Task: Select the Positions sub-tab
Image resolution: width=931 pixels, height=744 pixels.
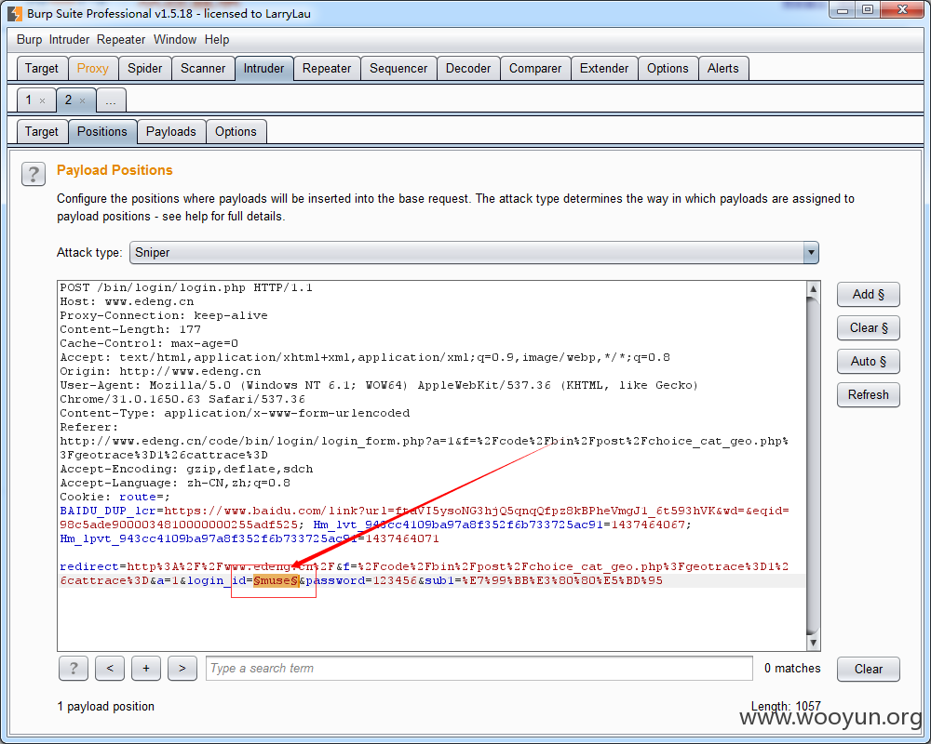Action: 102,132
